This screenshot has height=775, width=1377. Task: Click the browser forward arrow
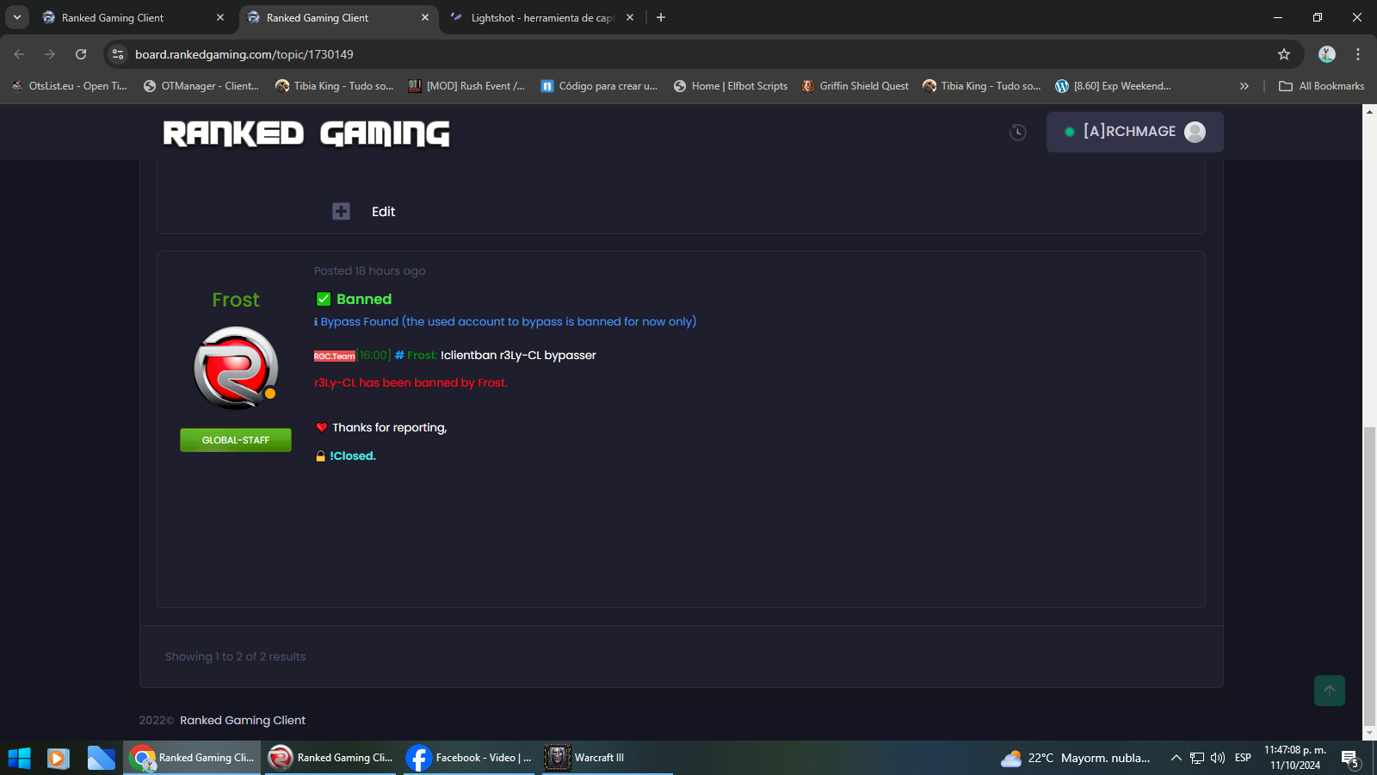[50, 54]
